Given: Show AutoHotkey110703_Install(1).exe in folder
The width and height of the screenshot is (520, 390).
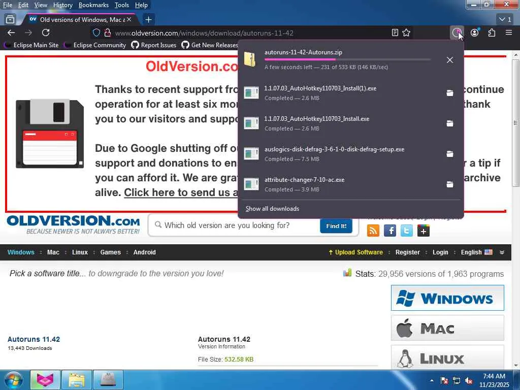Looking at the screenshot, I should (450, 93).
